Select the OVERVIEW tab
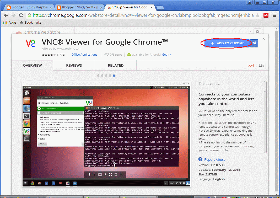Viewport: 280px width, 198px height. pos(32,65)
